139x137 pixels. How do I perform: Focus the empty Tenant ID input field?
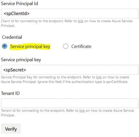(70, 103)
